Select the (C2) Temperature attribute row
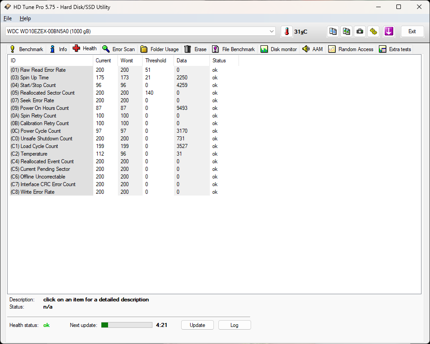430x344 pixels. [124, 154]
